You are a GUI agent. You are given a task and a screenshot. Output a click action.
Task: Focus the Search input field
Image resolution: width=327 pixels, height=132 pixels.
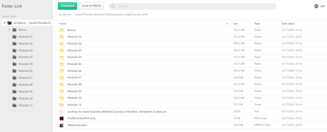(x=195, y=6)
